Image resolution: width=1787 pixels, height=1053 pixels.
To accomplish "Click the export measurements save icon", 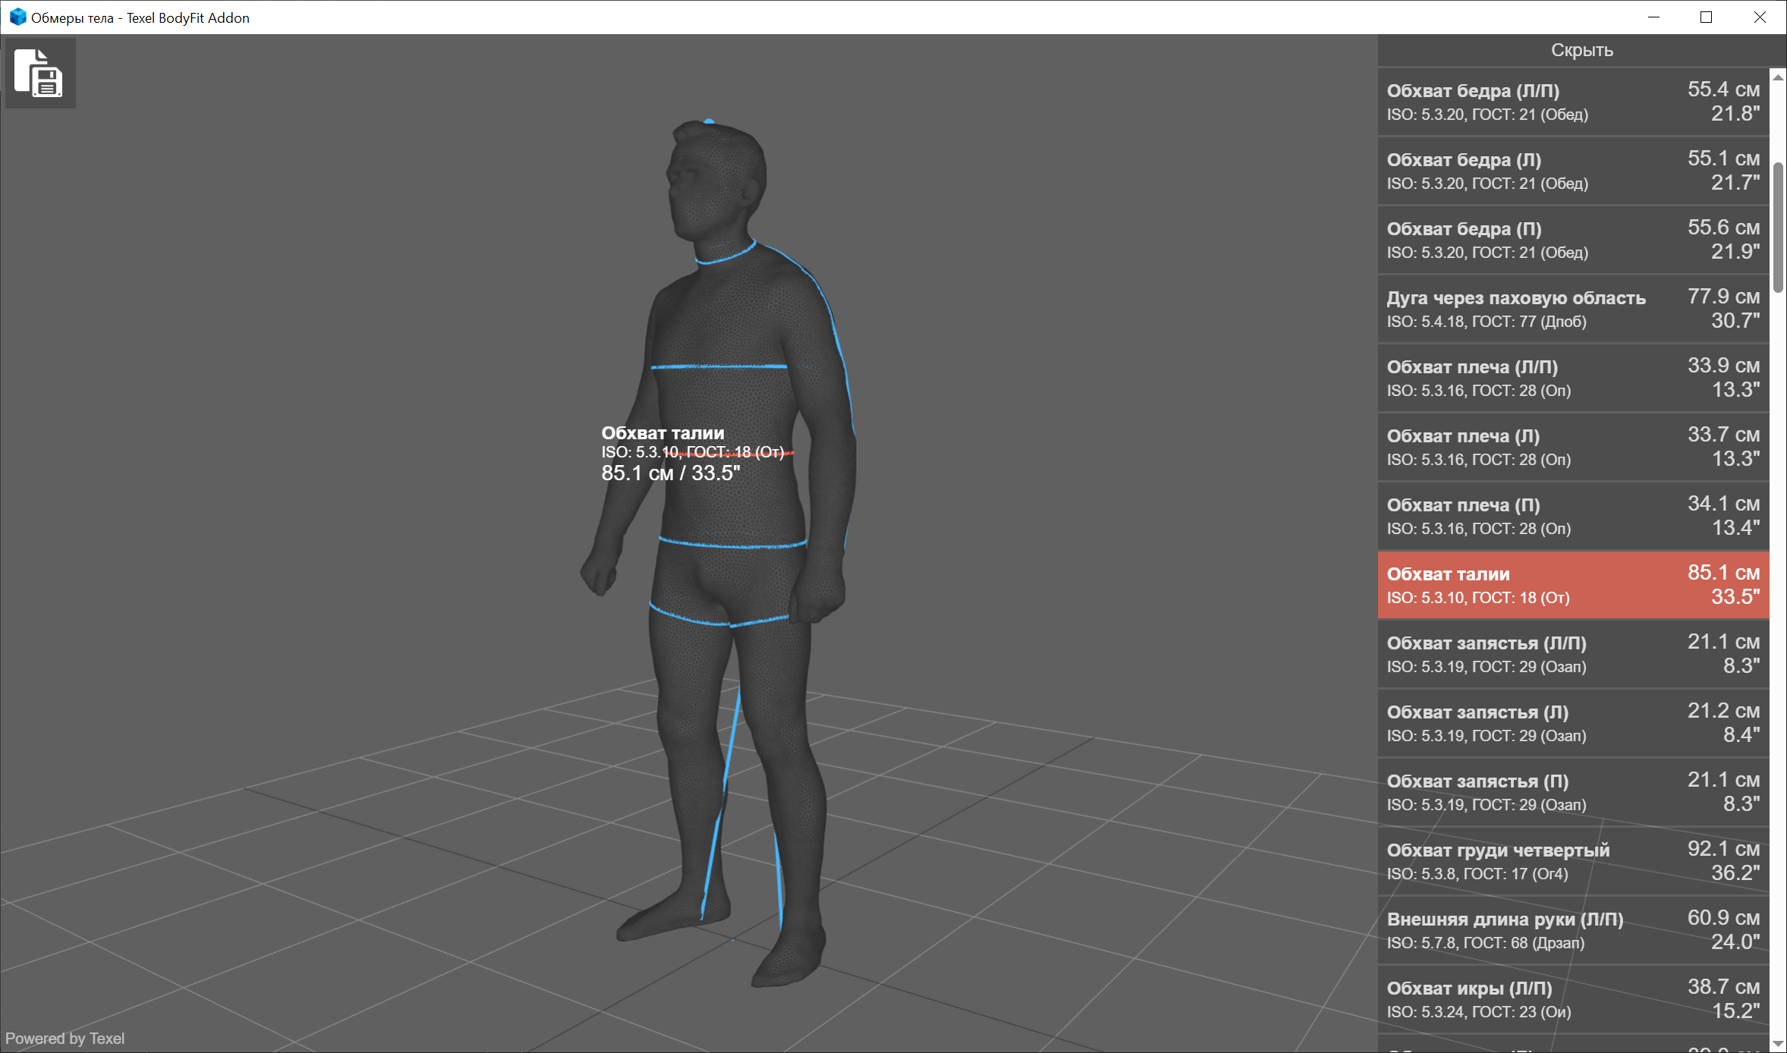I will (39, 73).
